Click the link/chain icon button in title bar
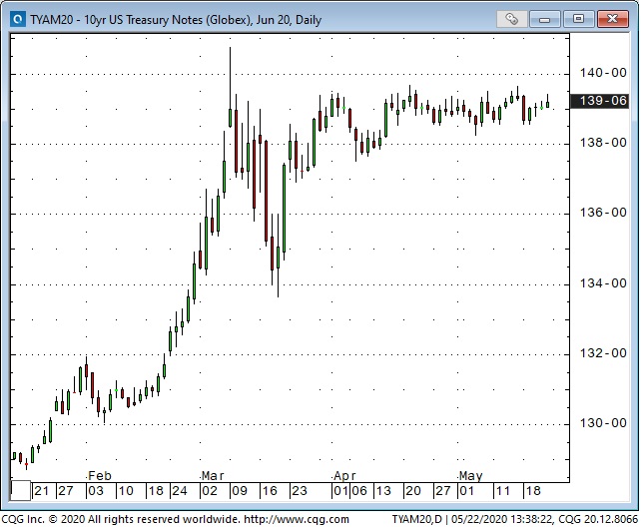The height and width of the screenshot is (527, 641). (x=511, y=19)
